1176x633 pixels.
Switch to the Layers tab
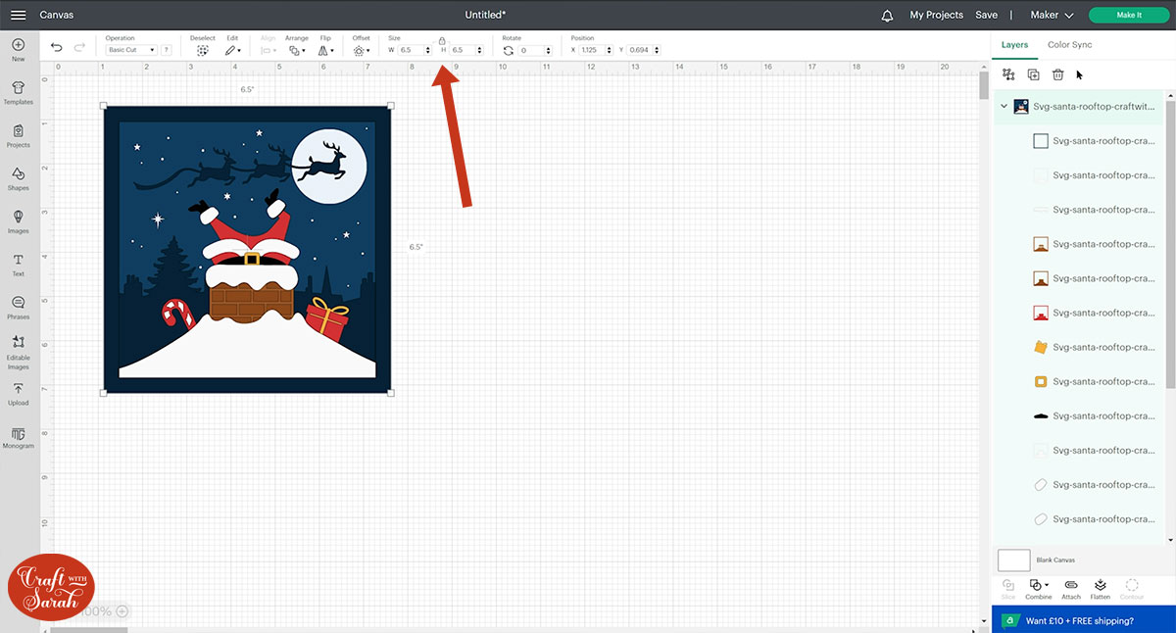point(1014,45)
